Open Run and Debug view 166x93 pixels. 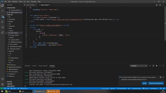pyautogui.click(x=2, y=22)
